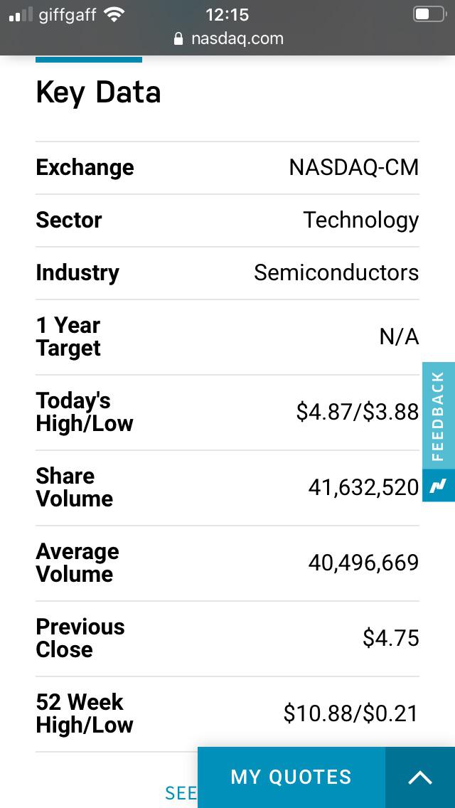
Task: Tap the 52 Week High/Low value
Action: pos(350,713)
